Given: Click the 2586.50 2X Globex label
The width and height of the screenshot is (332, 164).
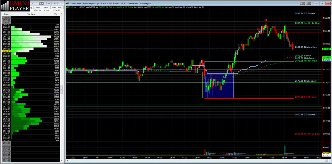Looking at the screenshot, I should (305, 13).
